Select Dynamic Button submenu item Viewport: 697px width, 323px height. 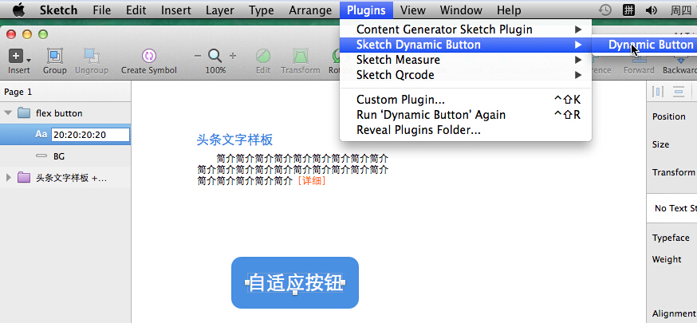point(649,45)
